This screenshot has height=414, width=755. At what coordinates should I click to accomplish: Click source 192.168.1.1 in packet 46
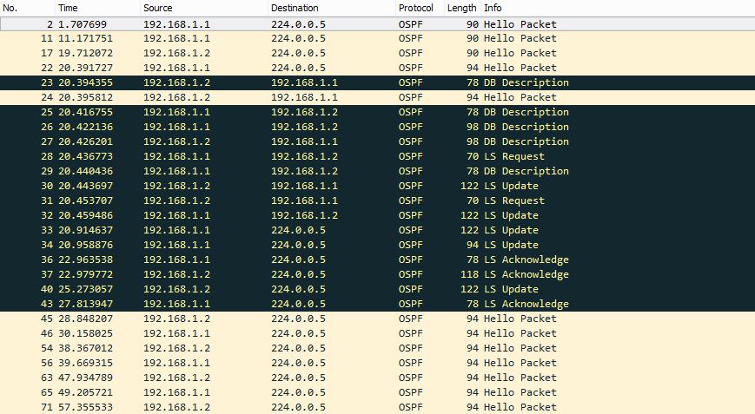click(x=176, y=333)
